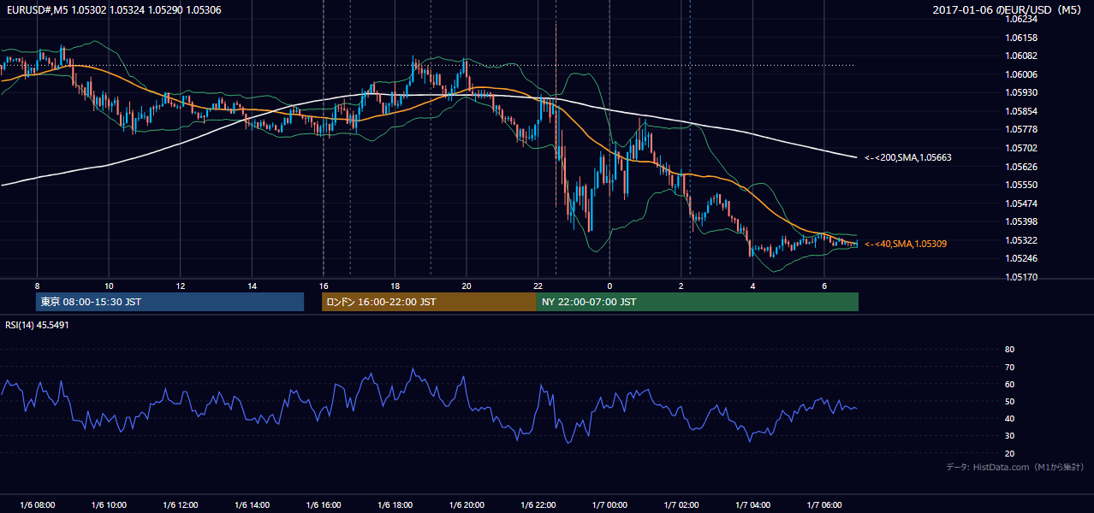Click hour tick 0 under price chart
The image size is (1094, 513).
coord(609,285)
